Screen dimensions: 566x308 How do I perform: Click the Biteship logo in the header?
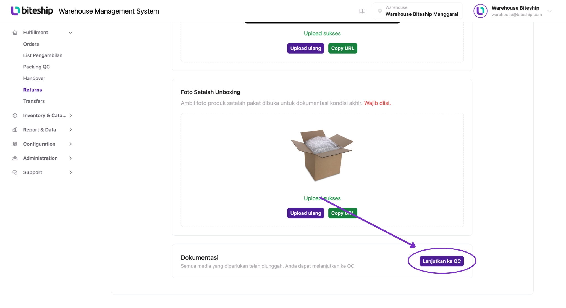coord(32,11)
